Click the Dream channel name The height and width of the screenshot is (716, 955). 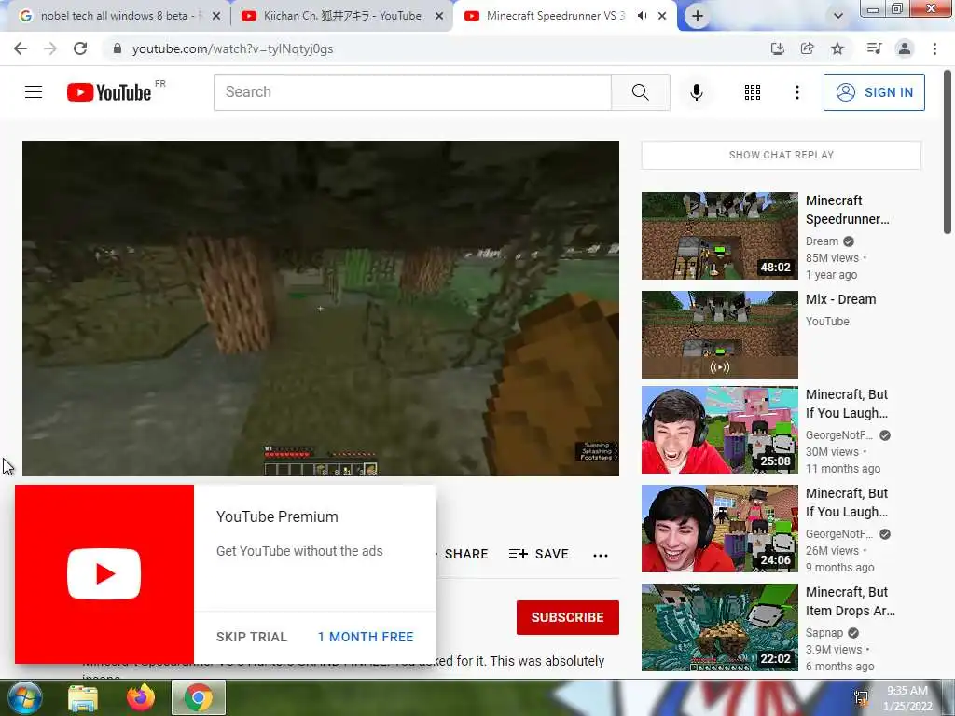(x=822, y=241)
